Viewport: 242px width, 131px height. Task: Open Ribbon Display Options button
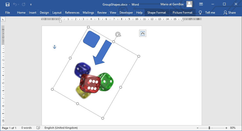pos(201,4)
